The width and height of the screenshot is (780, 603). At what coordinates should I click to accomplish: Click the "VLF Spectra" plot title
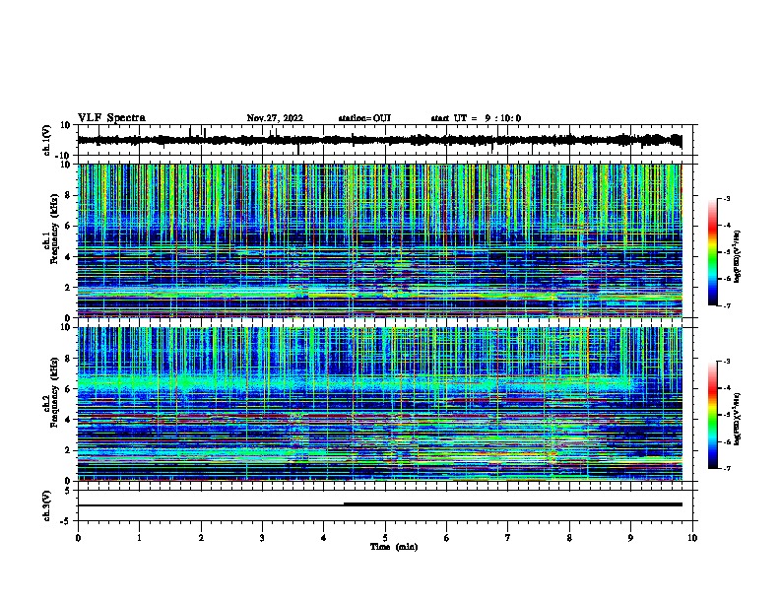coord(111,118)
